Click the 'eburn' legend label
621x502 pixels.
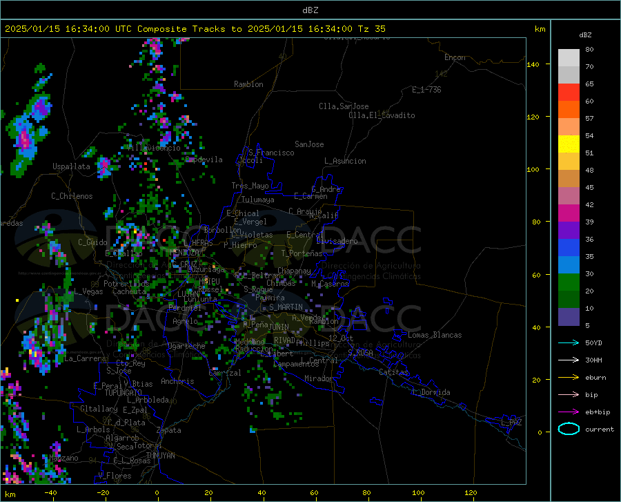tap(595, 378)
